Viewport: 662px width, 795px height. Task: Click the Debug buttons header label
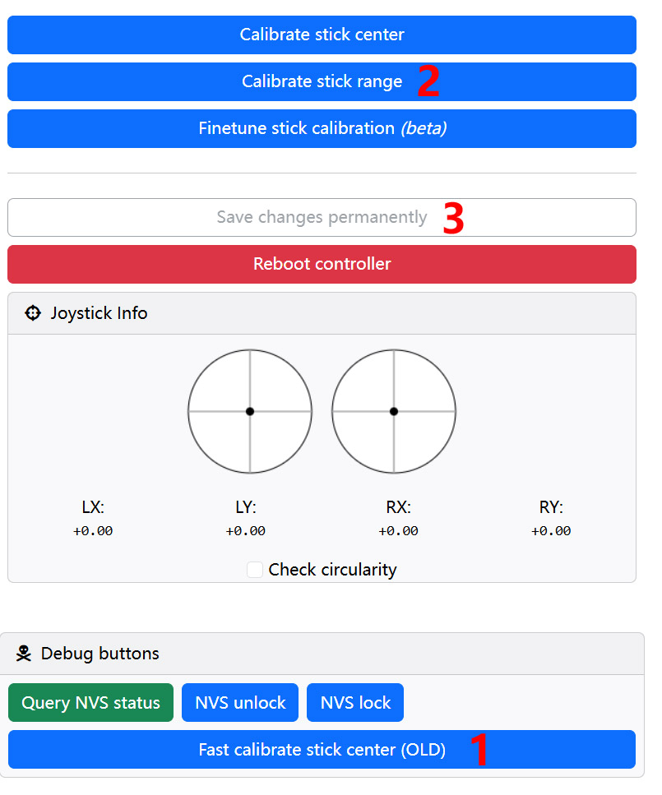100,654
